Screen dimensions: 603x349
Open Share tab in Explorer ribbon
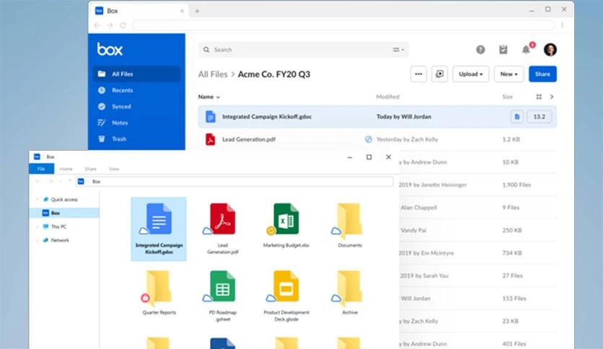[90, 169]
